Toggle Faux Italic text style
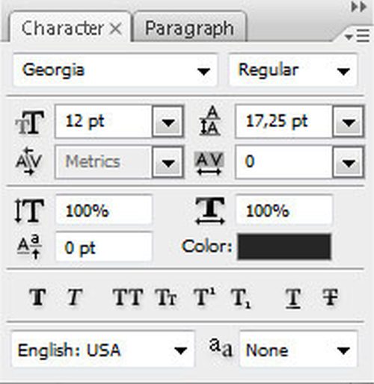The image size is (374, 384). (75, 297)
